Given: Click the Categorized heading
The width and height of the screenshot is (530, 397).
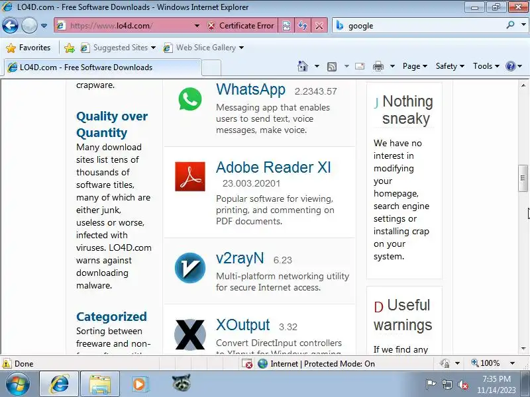Looking at the screenshot, I should pyautogui.click(x=111, y=316).
